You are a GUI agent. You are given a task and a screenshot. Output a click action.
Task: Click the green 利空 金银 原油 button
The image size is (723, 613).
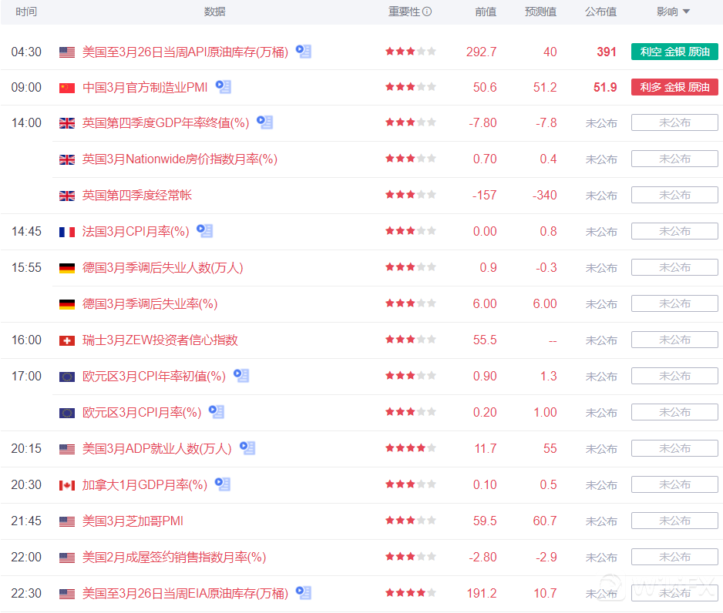[x=674, y=52]
